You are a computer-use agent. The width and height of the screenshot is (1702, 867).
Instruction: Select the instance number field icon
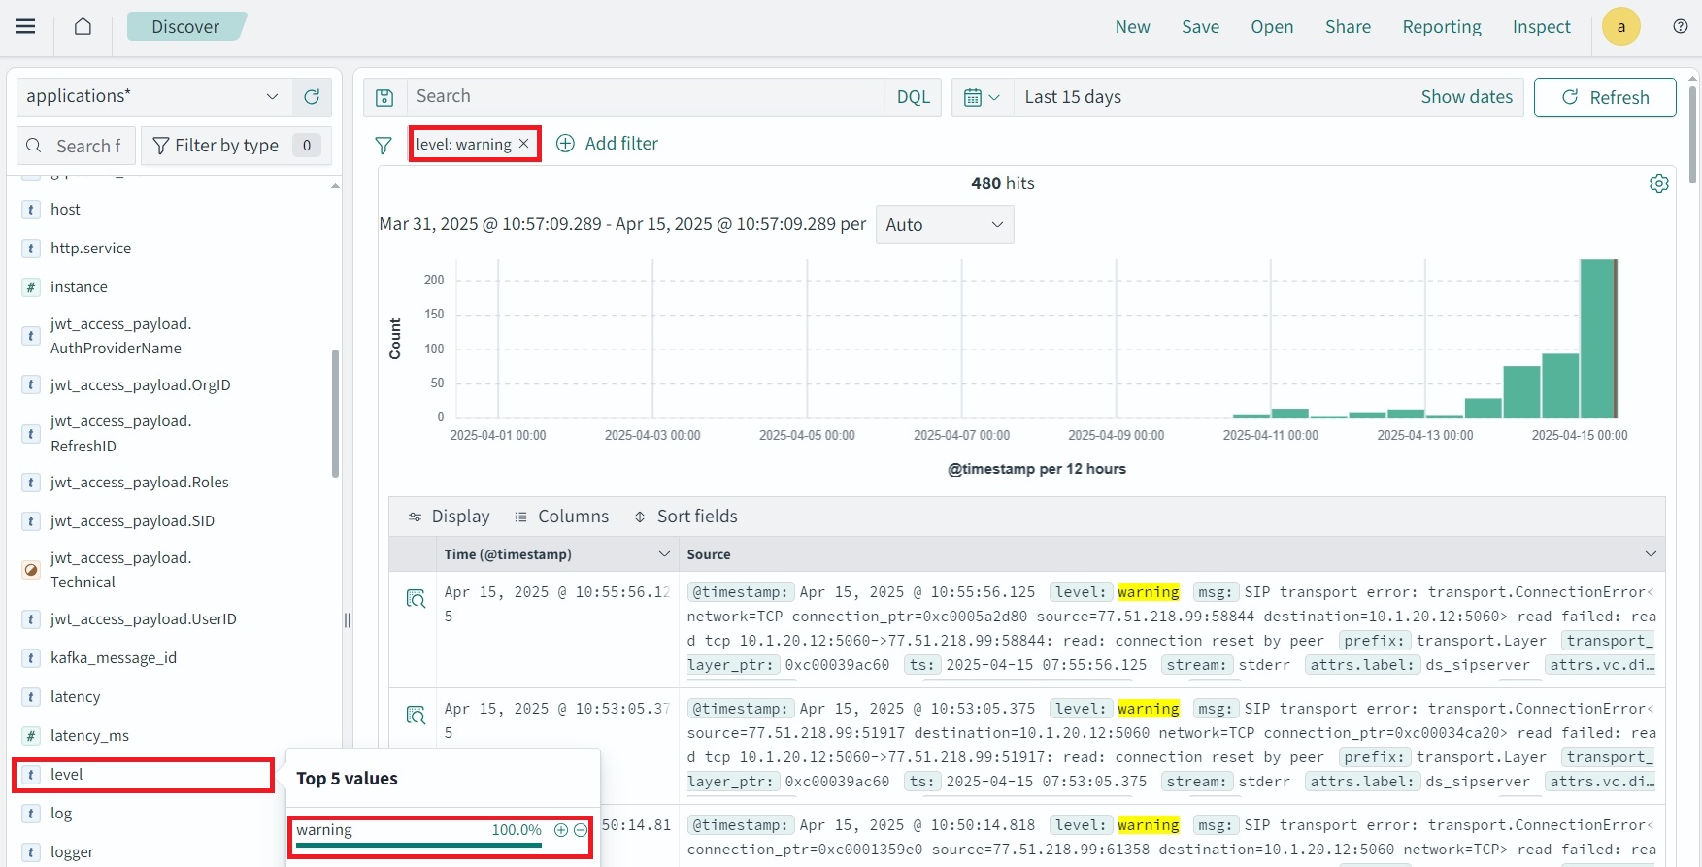tap(31, 287)
